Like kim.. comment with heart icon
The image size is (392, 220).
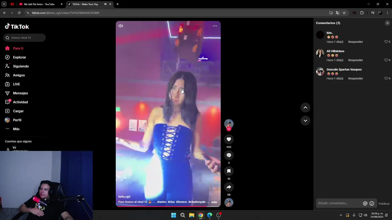pos(386,42)
